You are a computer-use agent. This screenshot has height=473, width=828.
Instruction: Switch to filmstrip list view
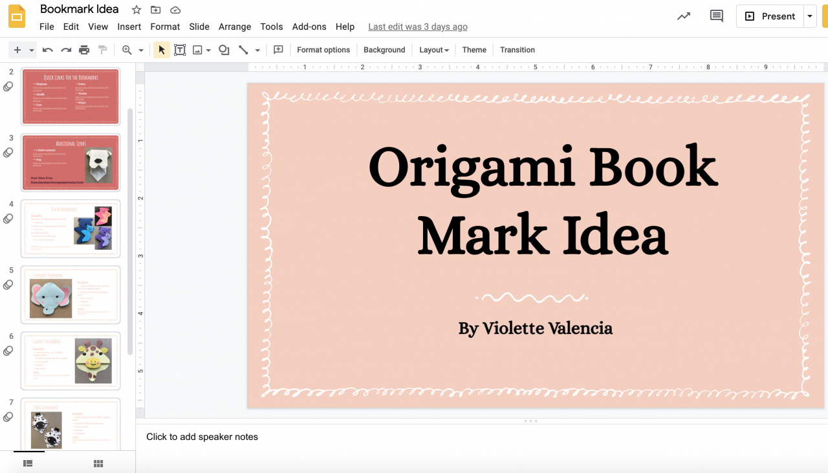point(28,463)
